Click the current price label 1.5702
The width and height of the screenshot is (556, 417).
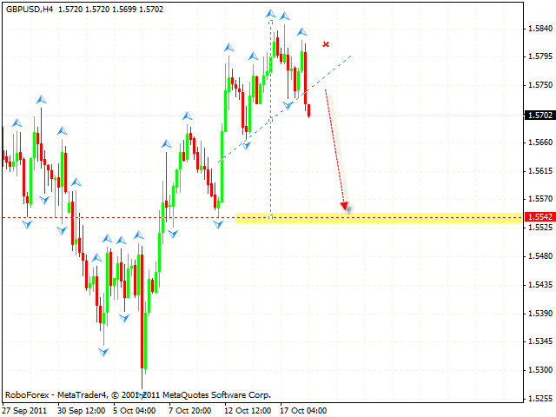[x=539, y=114]
